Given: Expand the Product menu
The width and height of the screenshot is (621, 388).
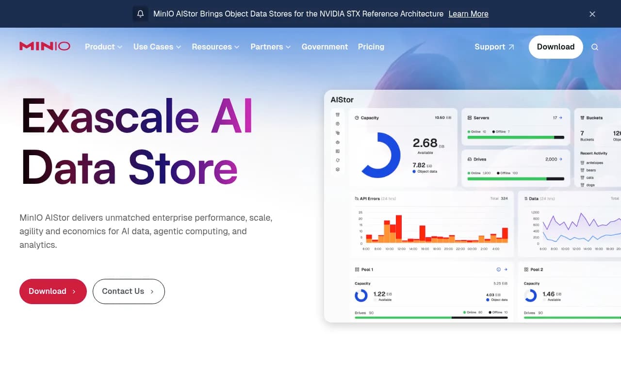Looking at the screenshot, I should point(103,47).
